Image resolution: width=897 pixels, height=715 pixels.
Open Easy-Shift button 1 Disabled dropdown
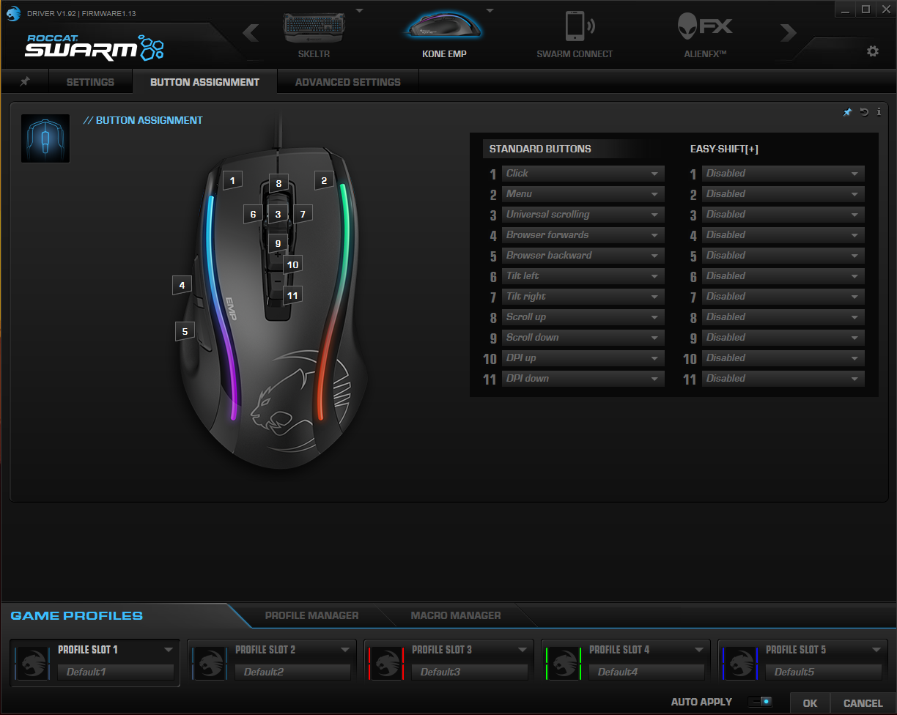pyautogui.click(x=783, y=174)
